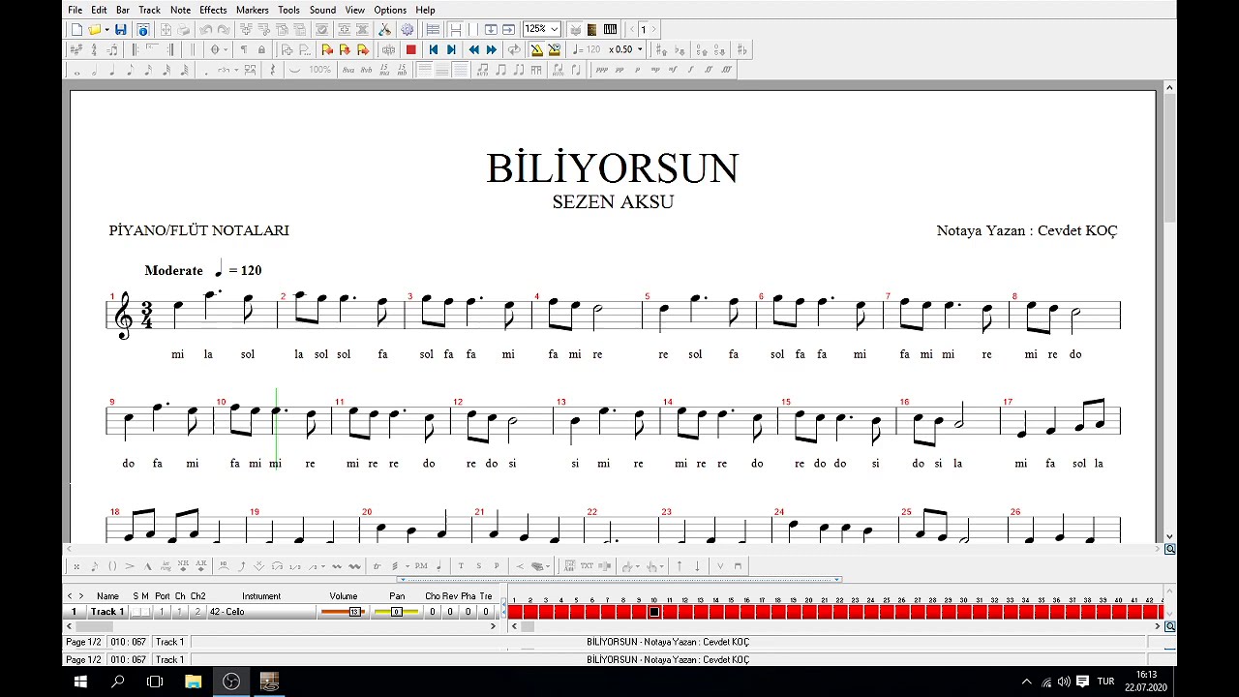Insert text with TXT icon
The width and height of the screenshot is (1239, 697).
(x=587, y=566)
